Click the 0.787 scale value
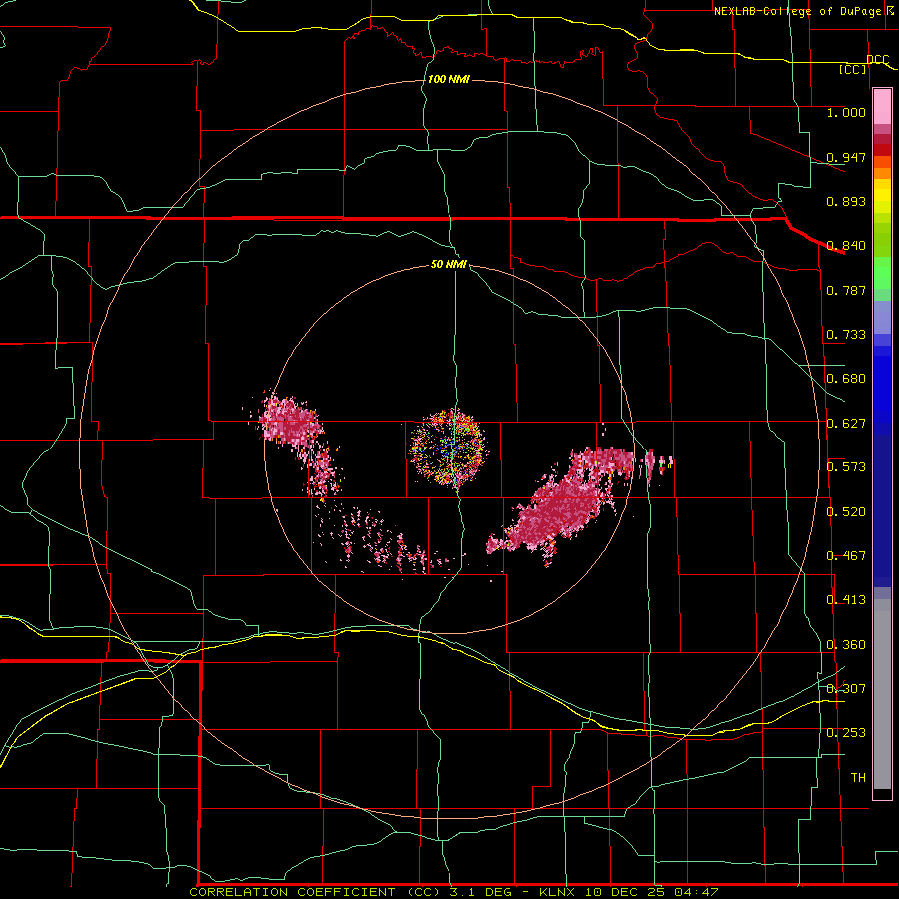 (846, 290)
